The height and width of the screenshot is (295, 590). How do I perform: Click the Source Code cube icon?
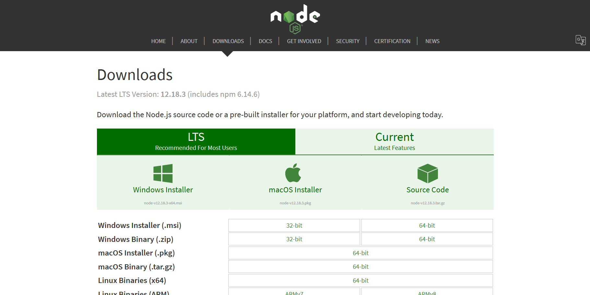[428, 174]
